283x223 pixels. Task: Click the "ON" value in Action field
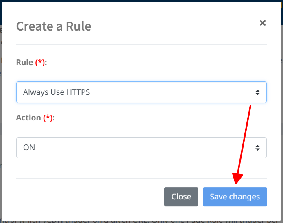click(x=29, y=148)
